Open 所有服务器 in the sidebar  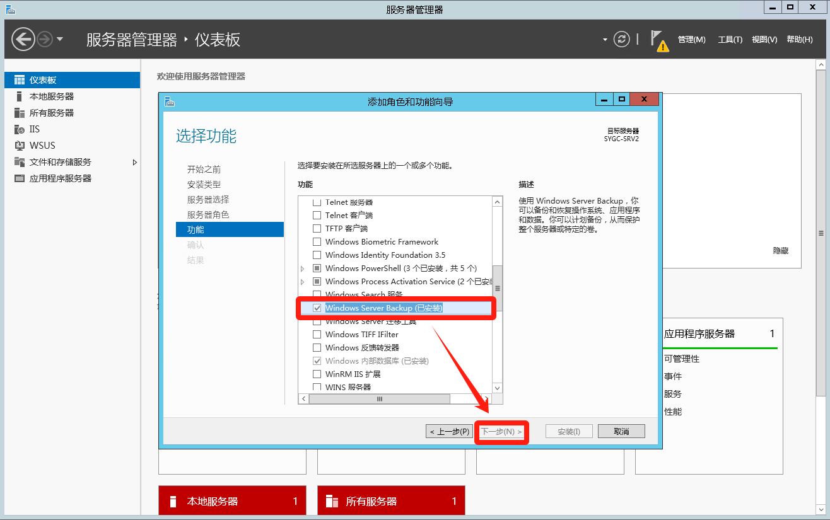(51, 113)
